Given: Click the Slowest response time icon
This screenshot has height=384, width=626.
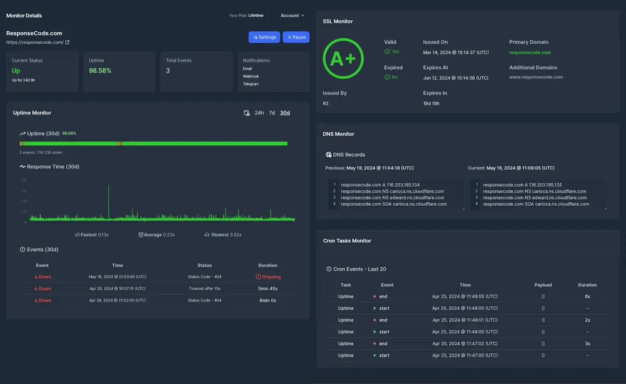Looking at the screenshot, I should pyautogui.click(x=207, y=235).
